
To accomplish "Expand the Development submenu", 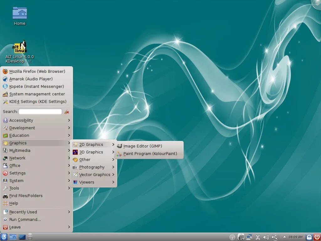I will 37,128.
